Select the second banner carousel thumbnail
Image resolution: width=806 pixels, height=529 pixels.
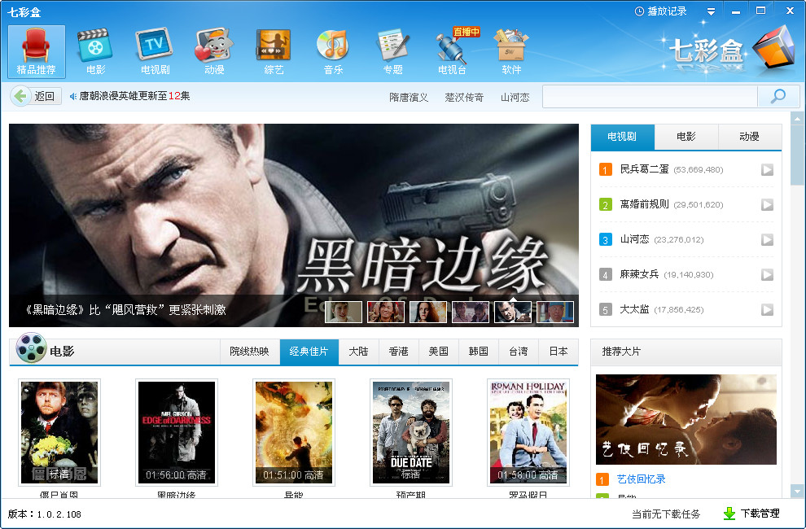pyautogui.click(x=386, y=312)
